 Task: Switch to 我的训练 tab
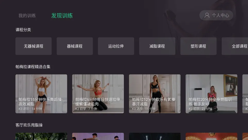(27, 15)
